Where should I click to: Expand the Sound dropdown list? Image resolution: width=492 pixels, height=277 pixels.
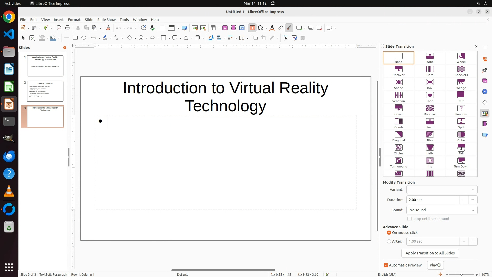coord(442,210)
